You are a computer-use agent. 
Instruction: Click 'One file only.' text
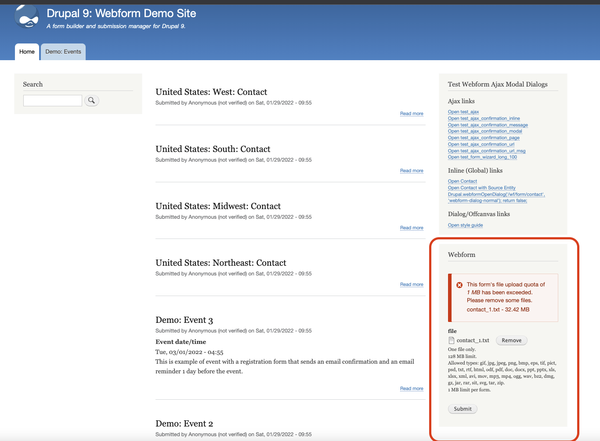[x=462, y=350]
